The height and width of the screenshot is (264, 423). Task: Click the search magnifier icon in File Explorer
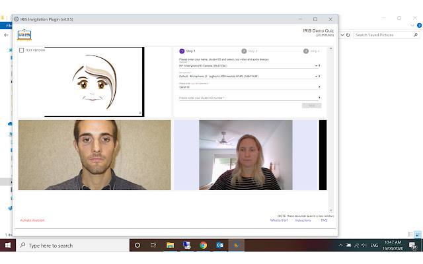click(416, 35)
